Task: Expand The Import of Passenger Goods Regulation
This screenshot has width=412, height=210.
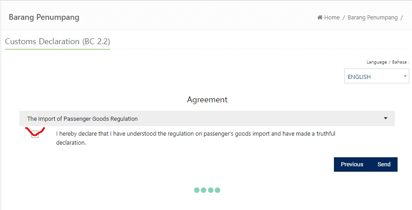Action: (x=207, y=119)
